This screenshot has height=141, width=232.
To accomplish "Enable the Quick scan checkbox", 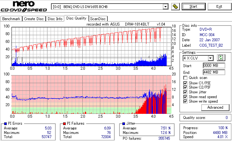I will tap(185, 78).
